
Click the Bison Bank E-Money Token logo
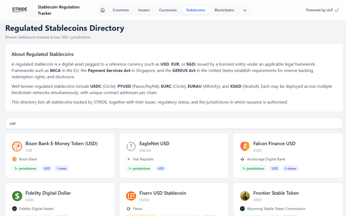click(x=17, y=146)
